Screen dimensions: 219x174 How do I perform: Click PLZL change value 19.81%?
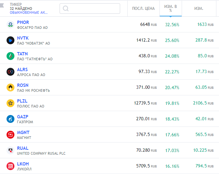(172, 103)
